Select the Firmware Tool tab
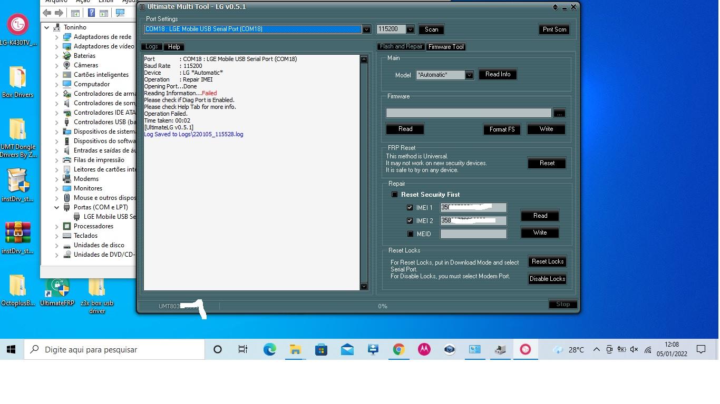The image size is (720, 404). [446, 47]
